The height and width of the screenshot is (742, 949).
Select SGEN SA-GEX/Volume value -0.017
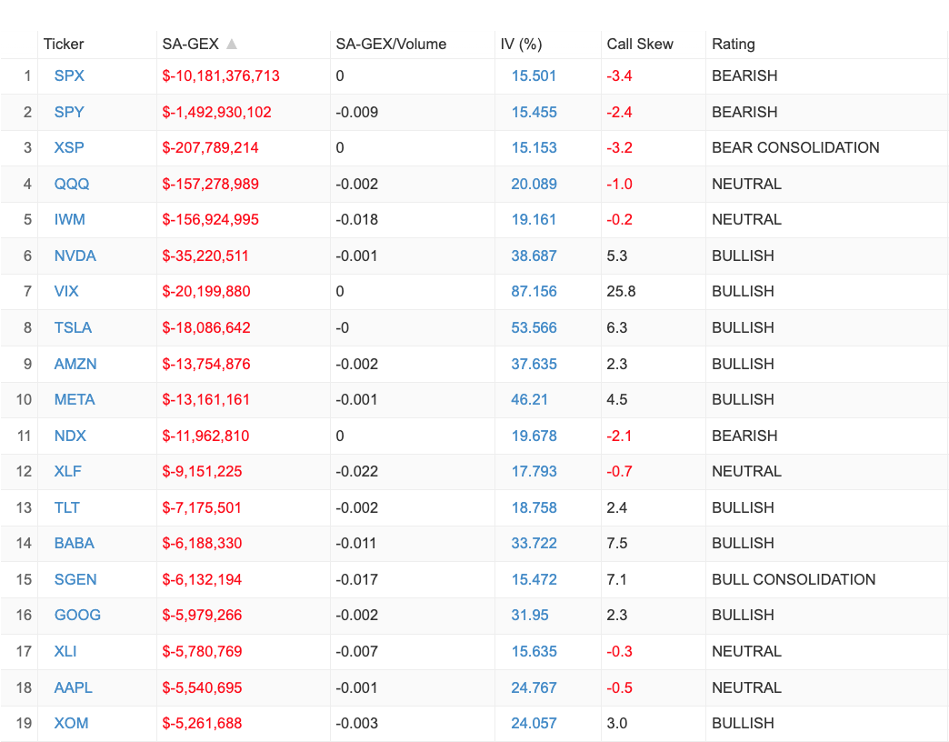tap(357, 580)
